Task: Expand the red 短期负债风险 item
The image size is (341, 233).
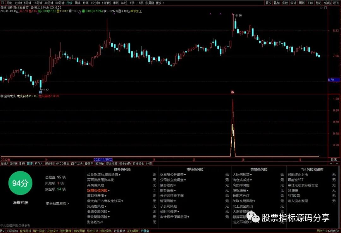Action: [x=99, y=191]
